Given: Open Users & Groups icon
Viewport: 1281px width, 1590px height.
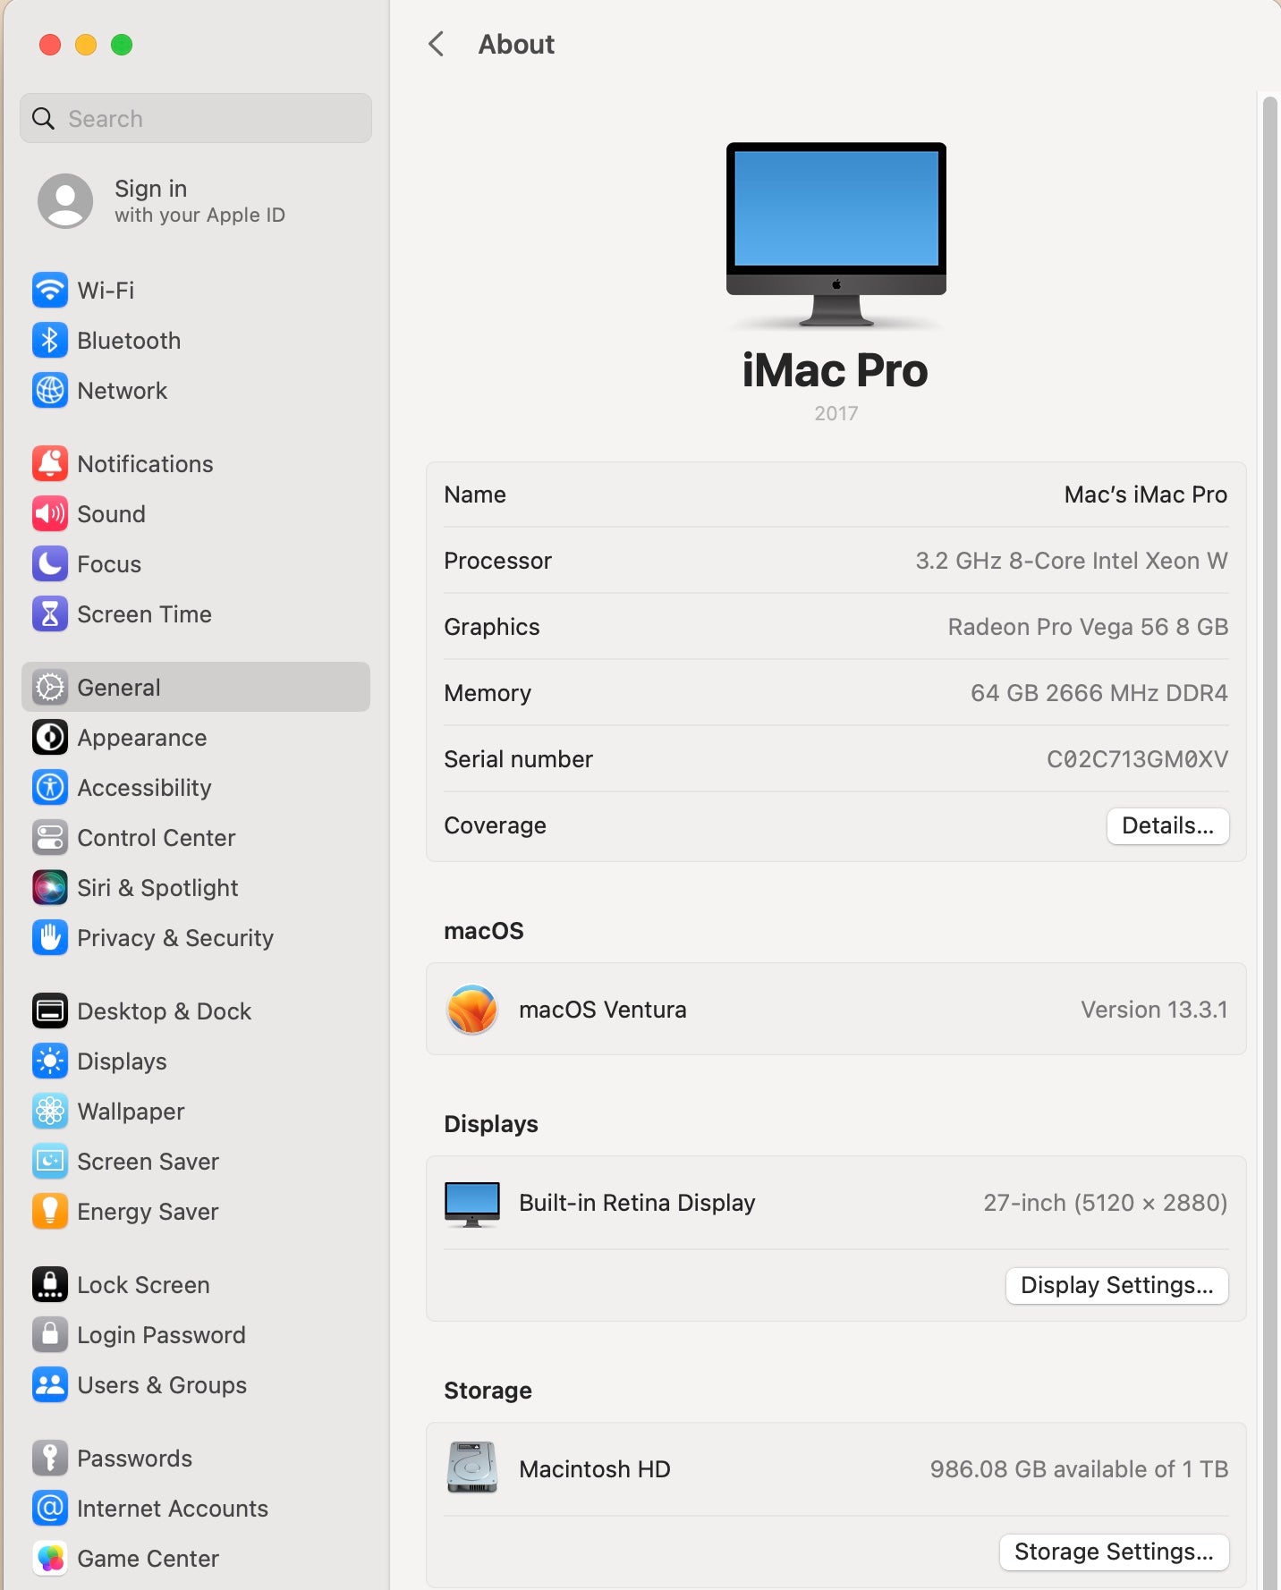Looking at the screenshot, I should coord(50,1384).
